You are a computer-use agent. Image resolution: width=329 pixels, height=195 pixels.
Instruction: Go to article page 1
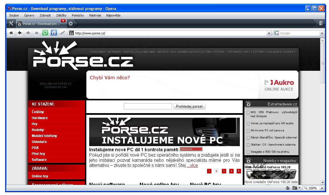pyautogui.click(x=209, y=171)
